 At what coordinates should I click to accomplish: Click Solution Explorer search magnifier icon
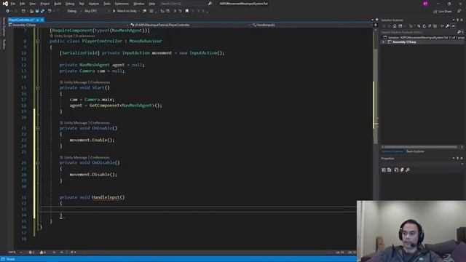click(x=459, y=32)
